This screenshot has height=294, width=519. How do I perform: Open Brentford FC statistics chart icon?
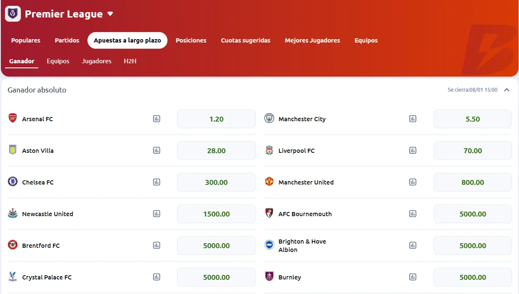(x=157, y=245)
